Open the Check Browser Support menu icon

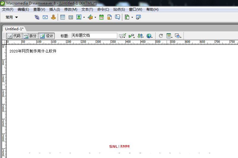click(x=122, y=36)
